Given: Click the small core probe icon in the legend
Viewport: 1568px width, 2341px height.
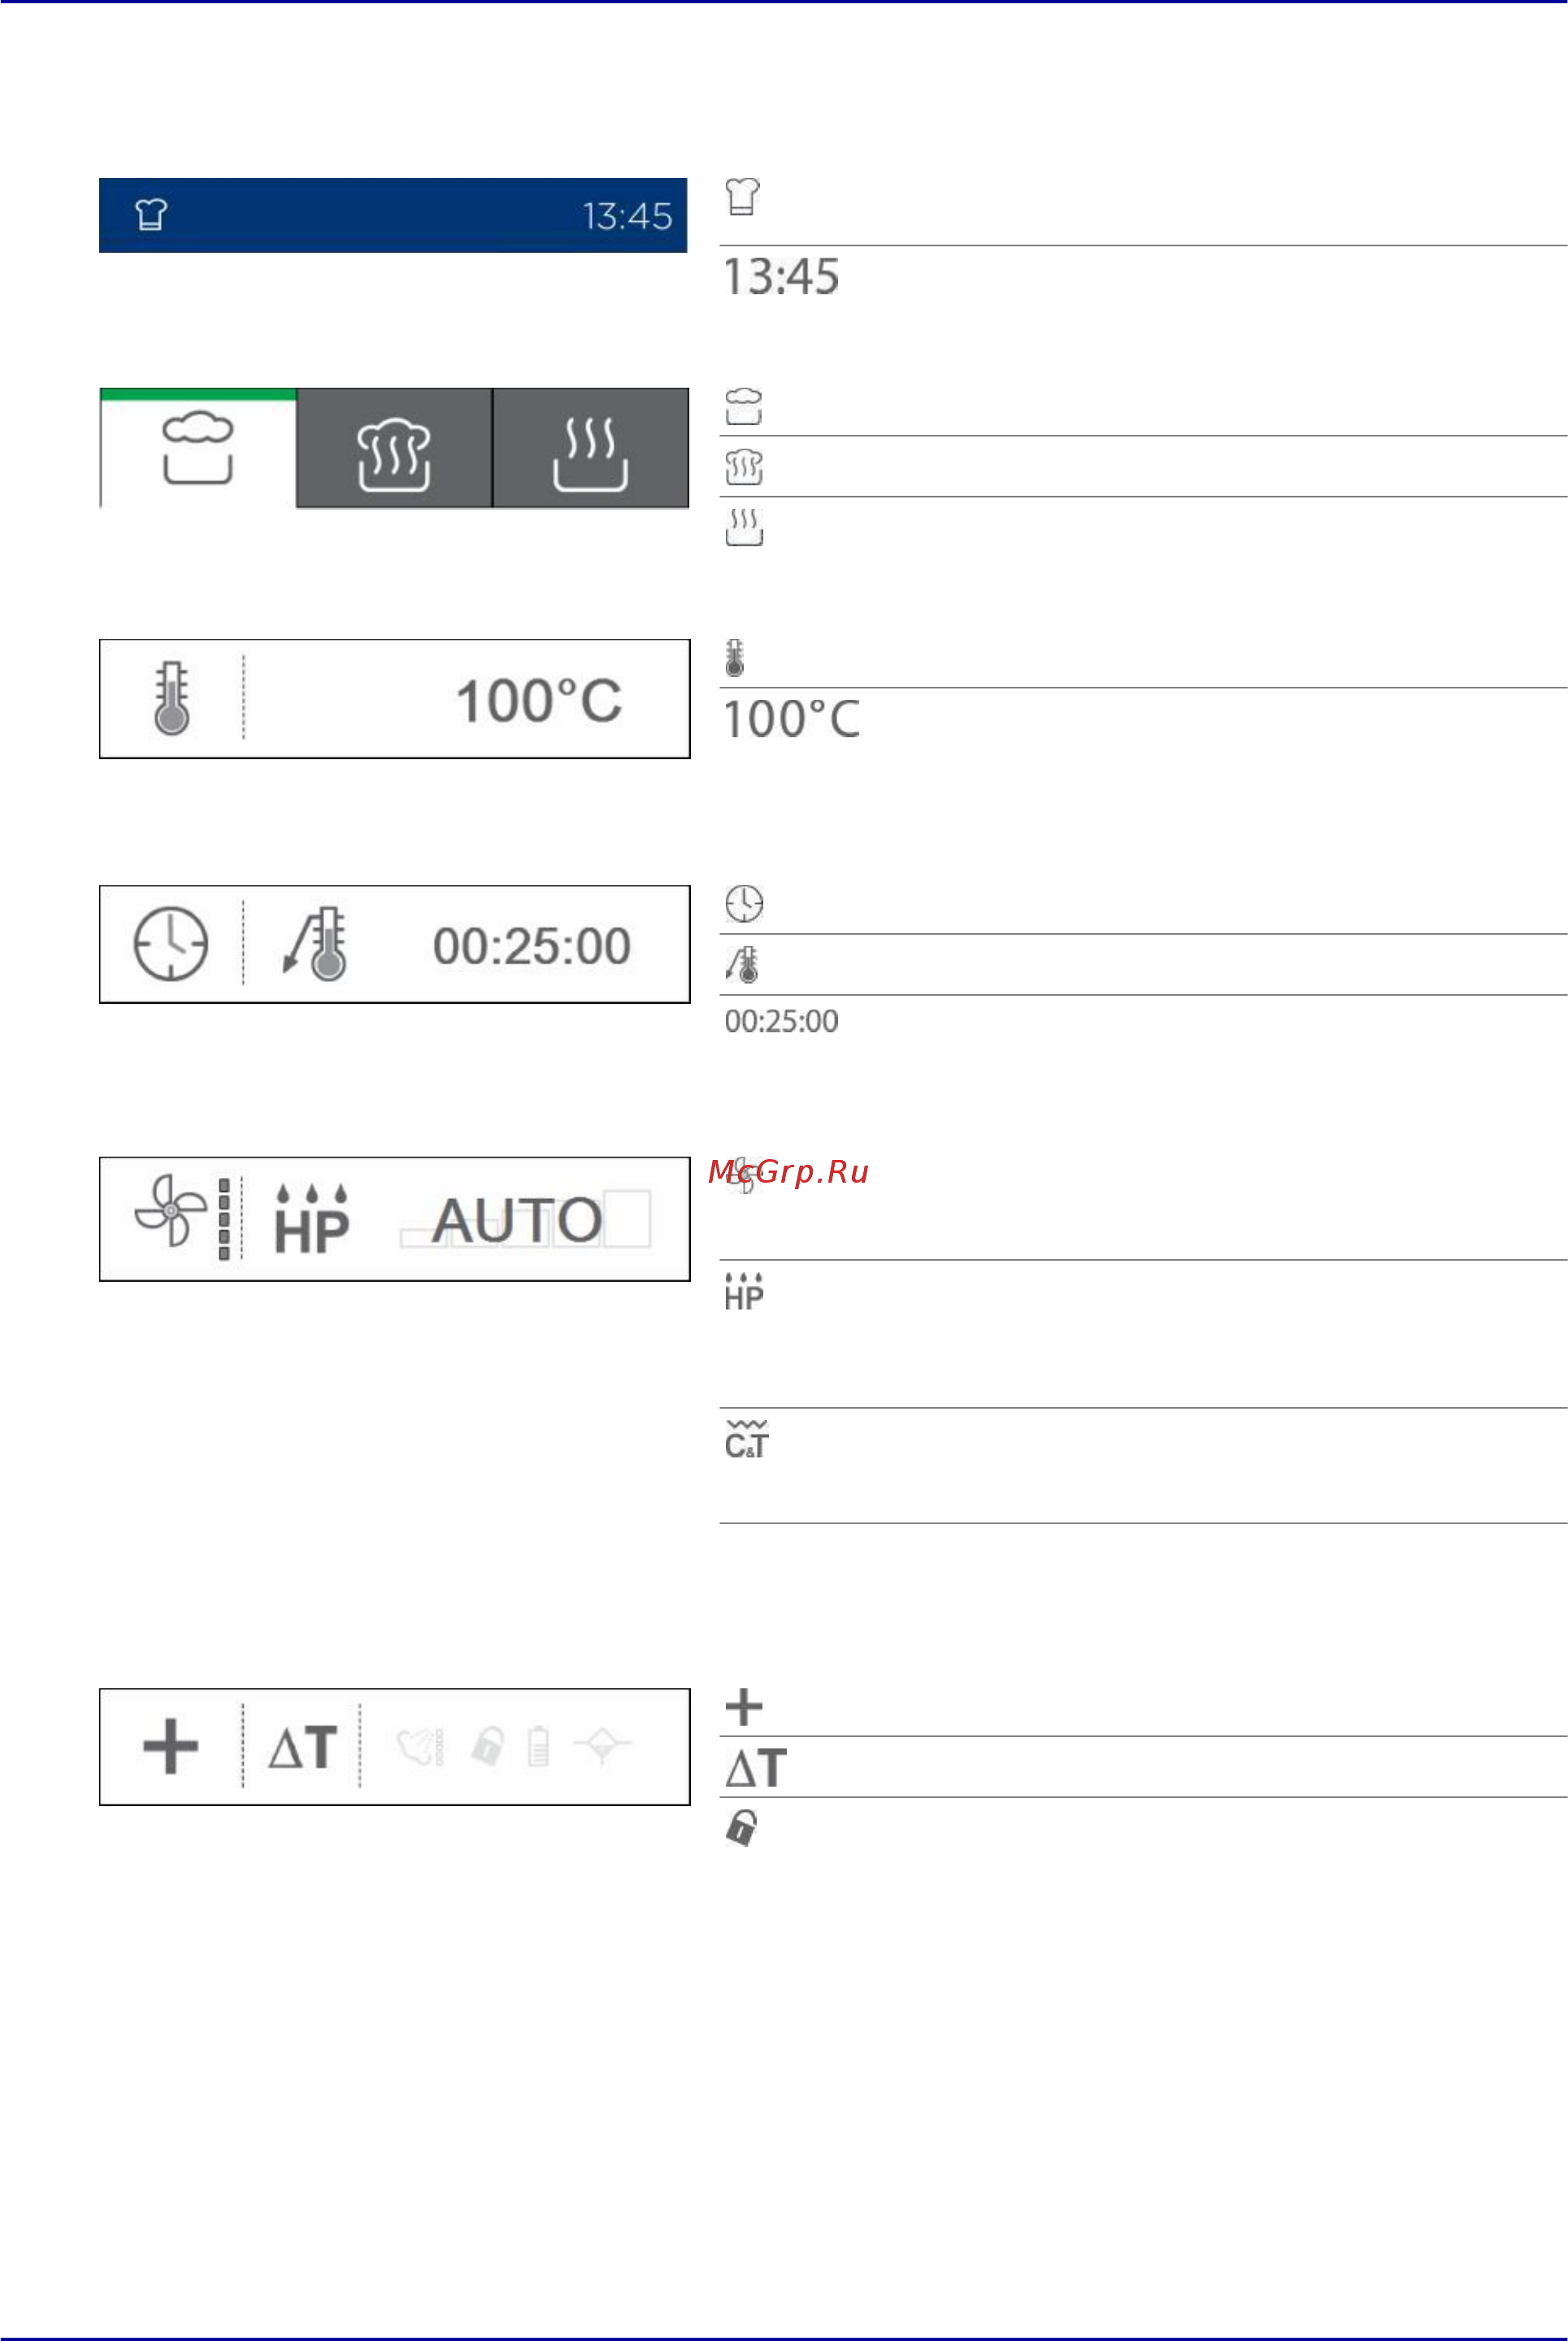Looking at the screenshot, I should tap(743, 965).
